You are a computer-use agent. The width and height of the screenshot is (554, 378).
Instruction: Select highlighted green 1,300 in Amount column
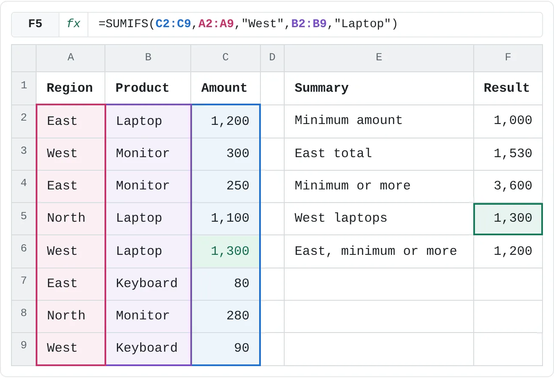[226, 251]
